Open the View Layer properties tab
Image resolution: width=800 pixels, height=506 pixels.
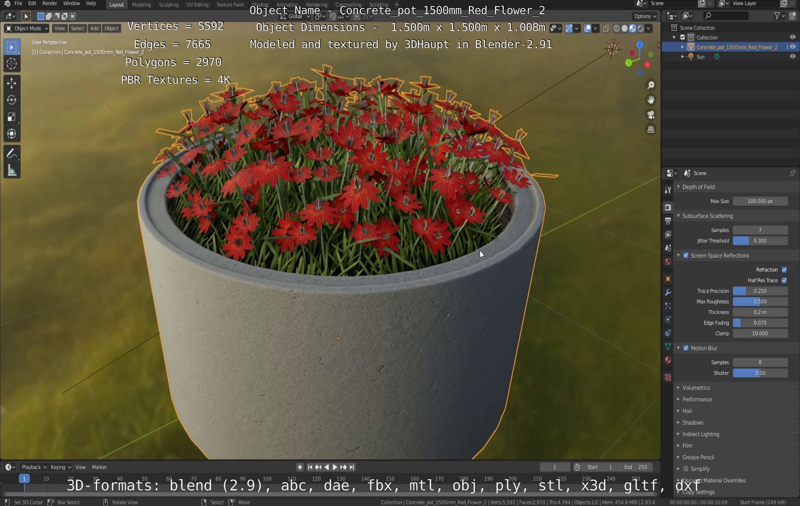[668, 234]
